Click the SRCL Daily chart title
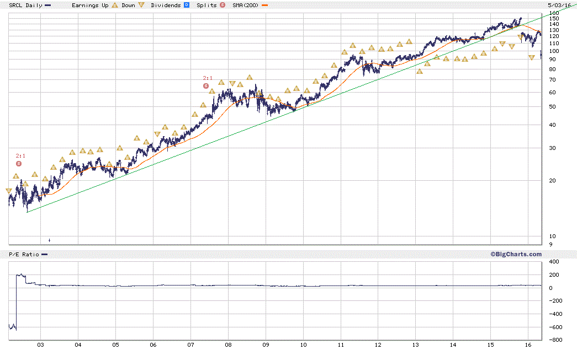 click(x=25, y=5)
